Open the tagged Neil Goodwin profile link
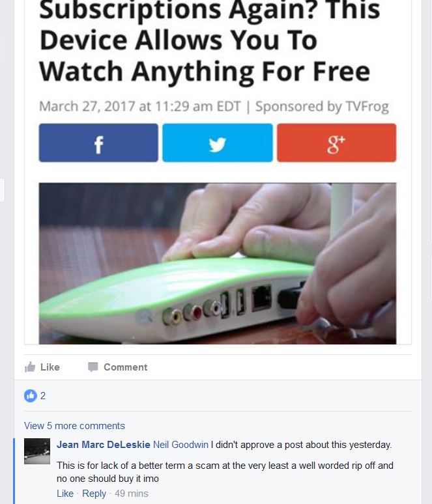Image resolution: width=432 pixels, height=504 pixels. point(180,445)
